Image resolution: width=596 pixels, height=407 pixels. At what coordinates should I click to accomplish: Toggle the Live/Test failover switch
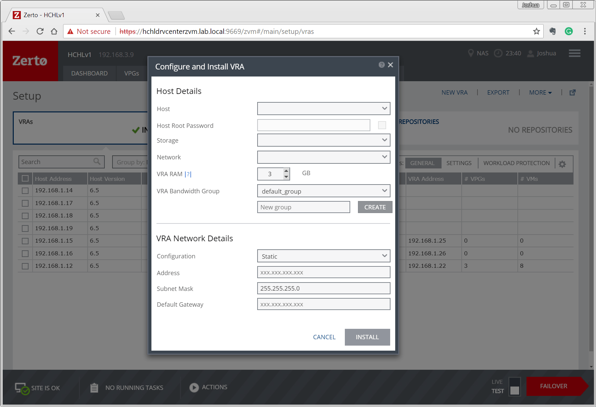pyautogui.click(x=514, y=387)
